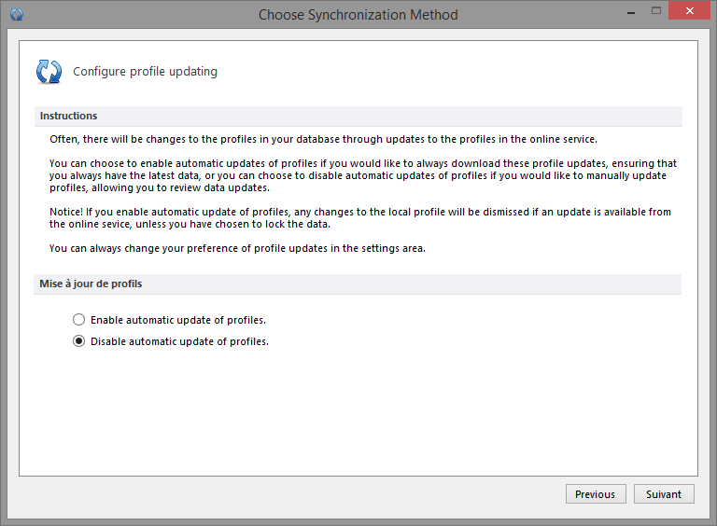The image size is (717, 526).
Task: Click the blue sync arrows icon beside heading
Action: [x=49, y=72]
